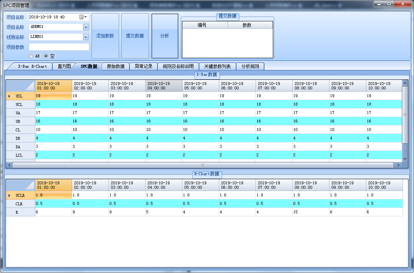Open the dDEMO1 project name dropdown

pyautogui.click(x=86, y=27)
